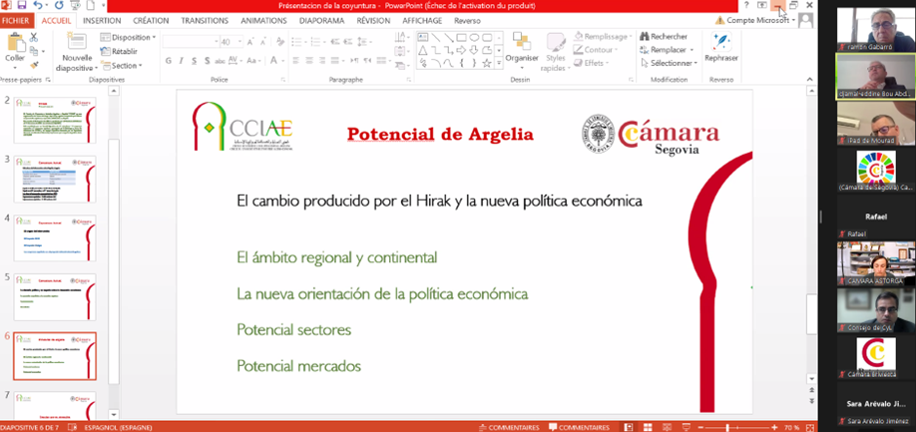Switch to the DIAPORAMA tab
The width and height of the screenshot is (916, 432).
pos(322,20)
